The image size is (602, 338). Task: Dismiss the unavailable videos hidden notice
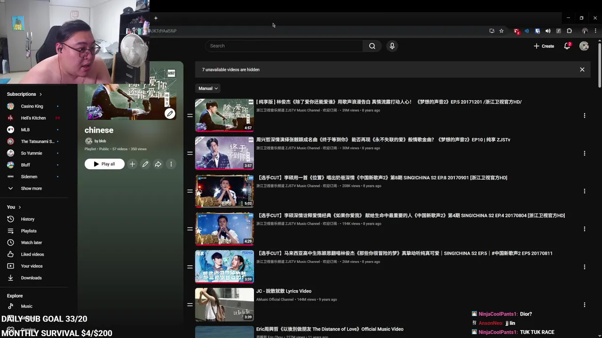click(582, 69)
